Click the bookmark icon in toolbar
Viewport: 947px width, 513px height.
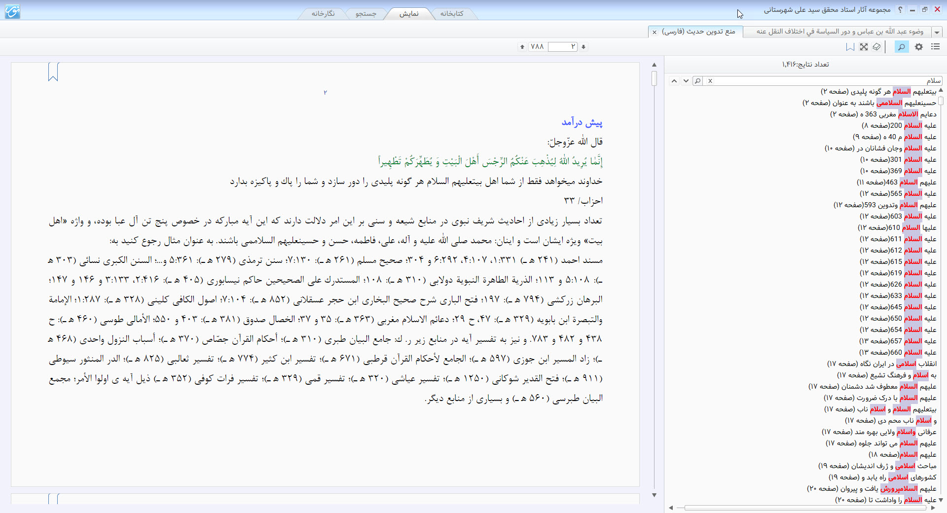[850, 47]
